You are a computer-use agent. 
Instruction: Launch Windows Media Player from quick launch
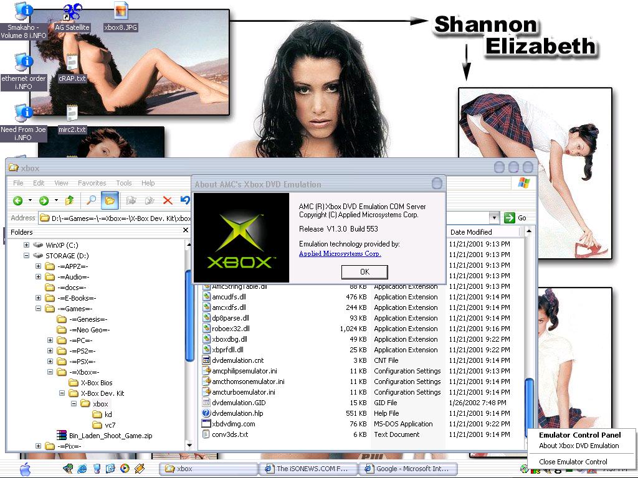coord(125,469)
